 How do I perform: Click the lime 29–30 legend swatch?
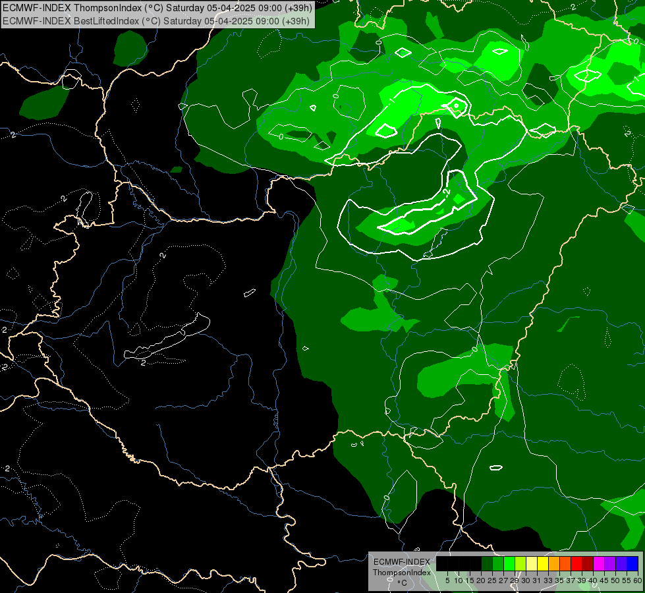point(520,563)
